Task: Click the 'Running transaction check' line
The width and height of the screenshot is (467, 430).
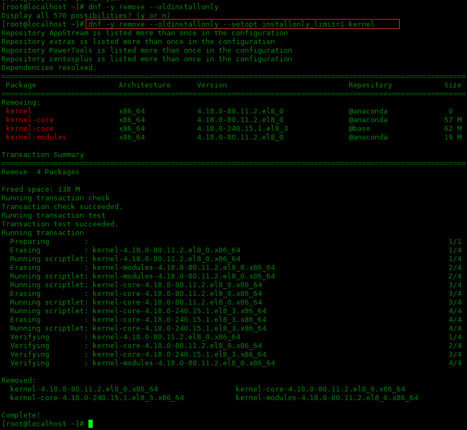Action: [x=56, y=198]
